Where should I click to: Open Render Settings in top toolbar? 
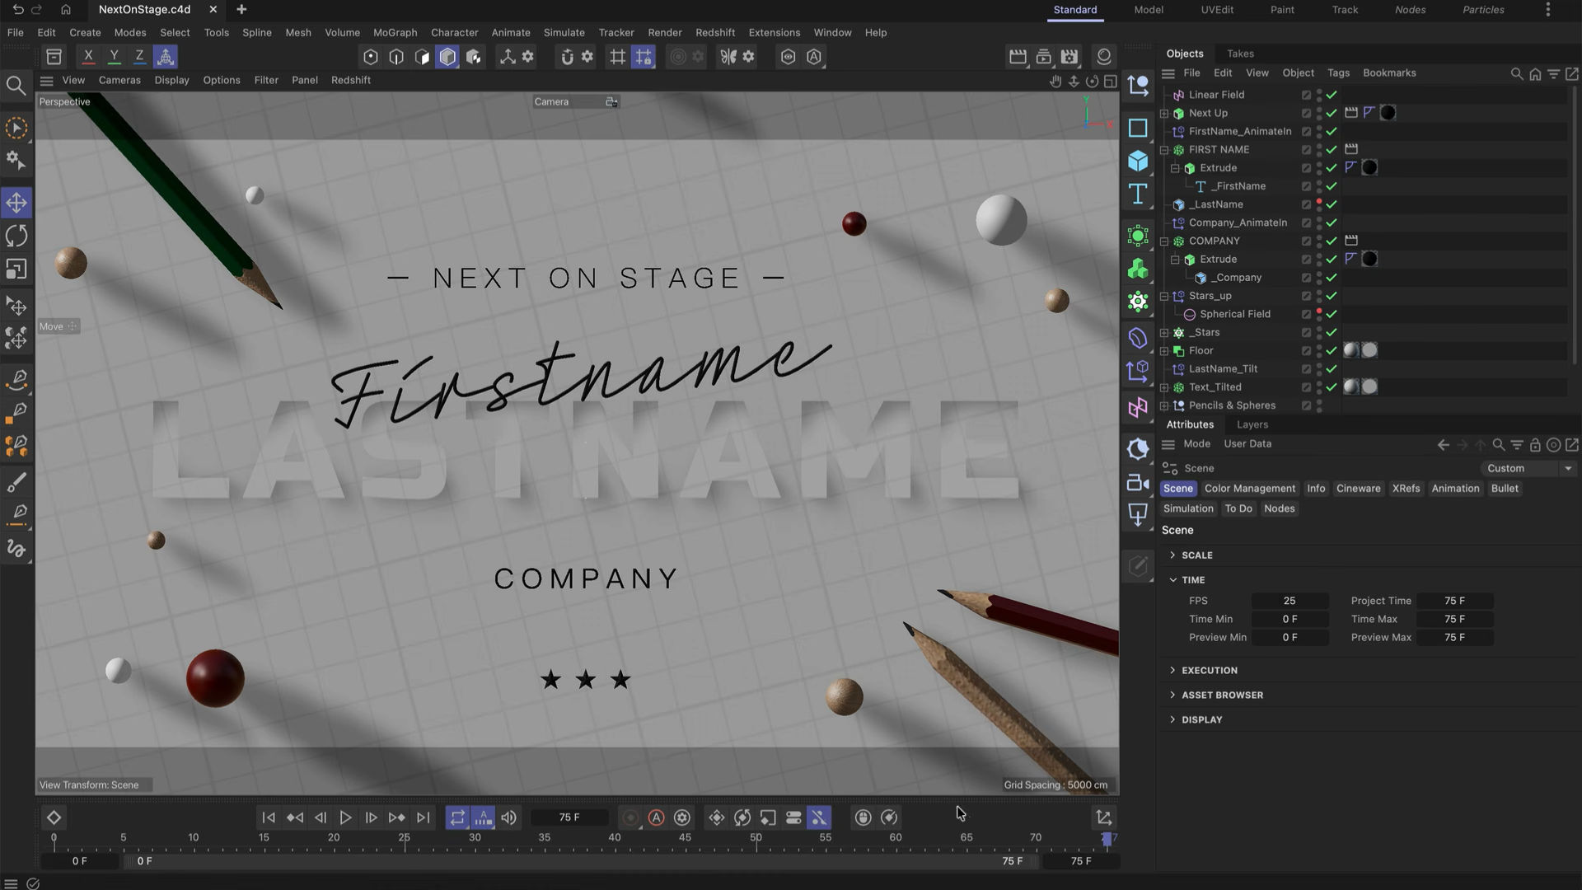pos(1069,56)
